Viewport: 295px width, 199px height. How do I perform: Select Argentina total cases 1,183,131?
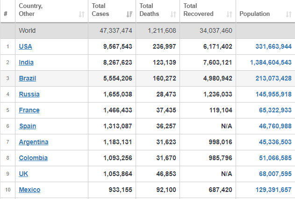(118, 142)
